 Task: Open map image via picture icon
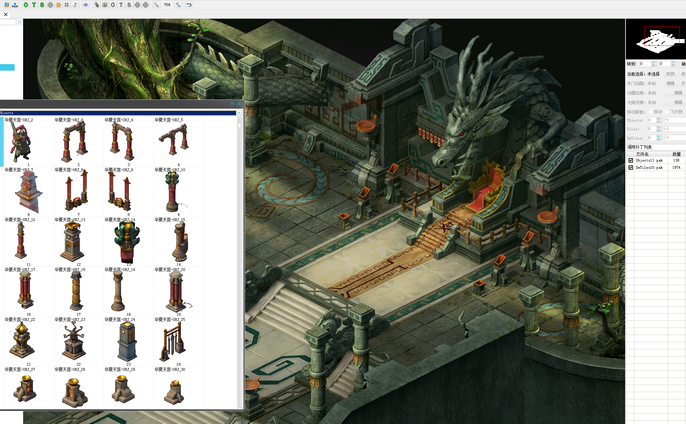pos(6,5)
